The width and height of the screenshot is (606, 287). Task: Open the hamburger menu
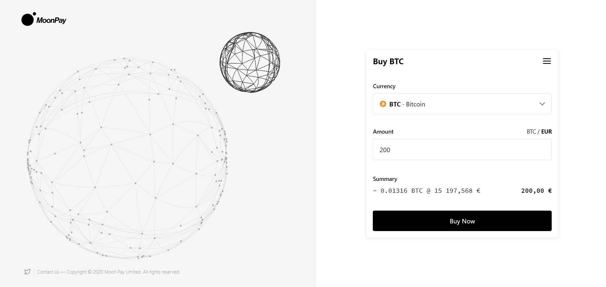coord(547,61)
